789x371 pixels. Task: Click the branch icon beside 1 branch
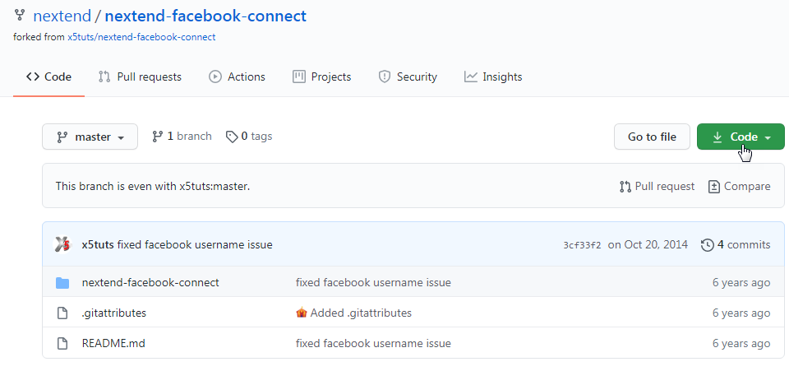[x=158, y=137]
